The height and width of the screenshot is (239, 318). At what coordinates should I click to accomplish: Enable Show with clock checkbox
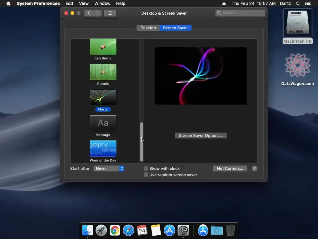(x=146, y=168)
